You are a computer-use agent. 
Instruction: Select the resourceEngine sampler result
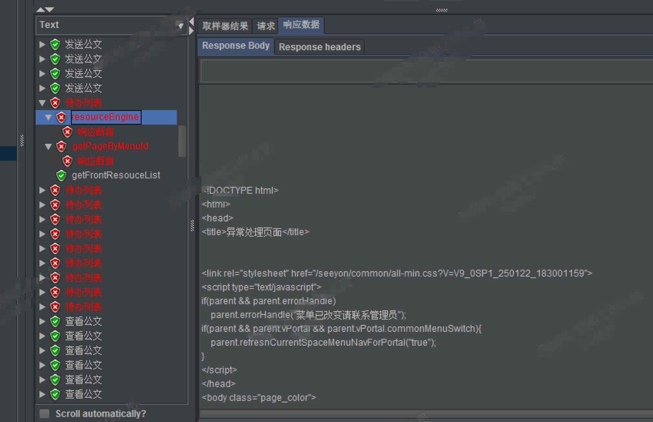(105, 117)
